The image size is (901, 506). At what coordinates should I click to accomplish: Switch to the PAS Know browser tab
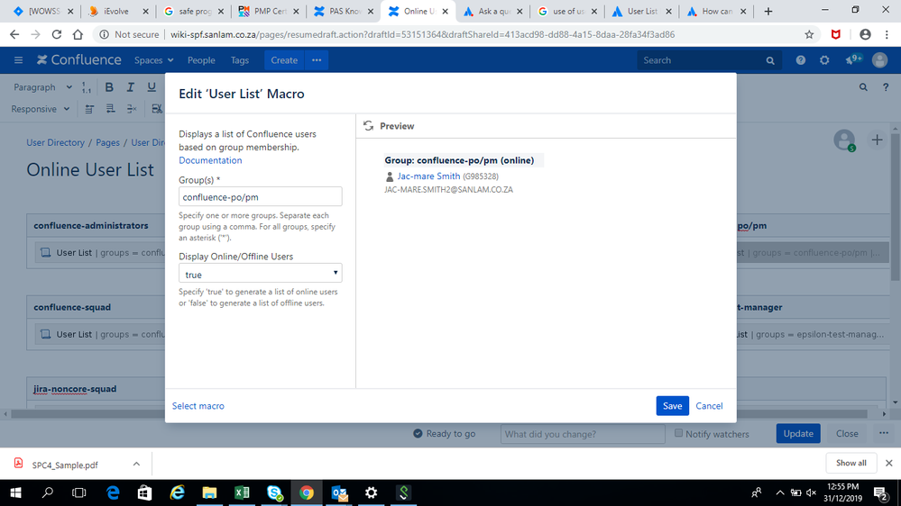[x=344, y=11]
